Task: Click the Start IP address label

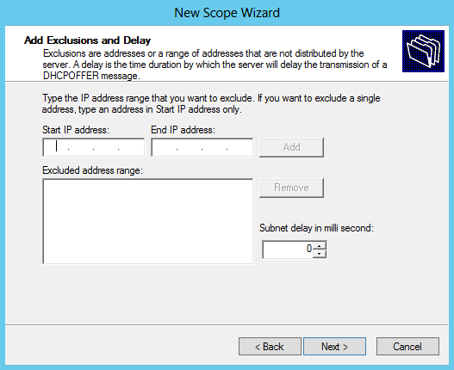Action: (x=76, y=130)
